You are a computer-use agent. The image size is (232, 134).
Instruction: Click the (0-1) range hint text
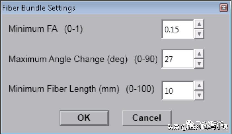pos(73,29)
